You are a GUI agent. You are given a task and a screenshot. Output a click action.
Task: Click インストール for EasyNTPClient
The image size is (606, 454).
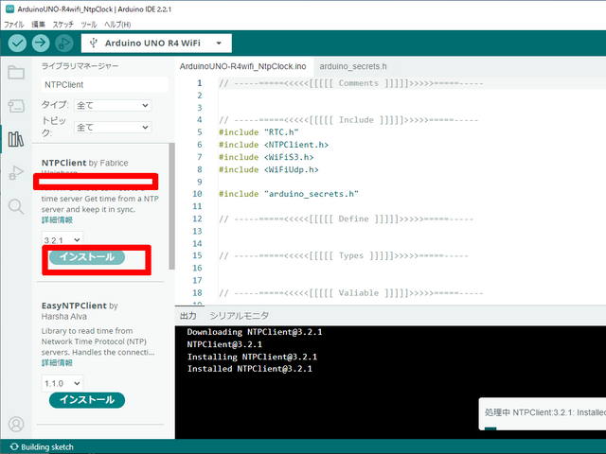tap(87, 400)
